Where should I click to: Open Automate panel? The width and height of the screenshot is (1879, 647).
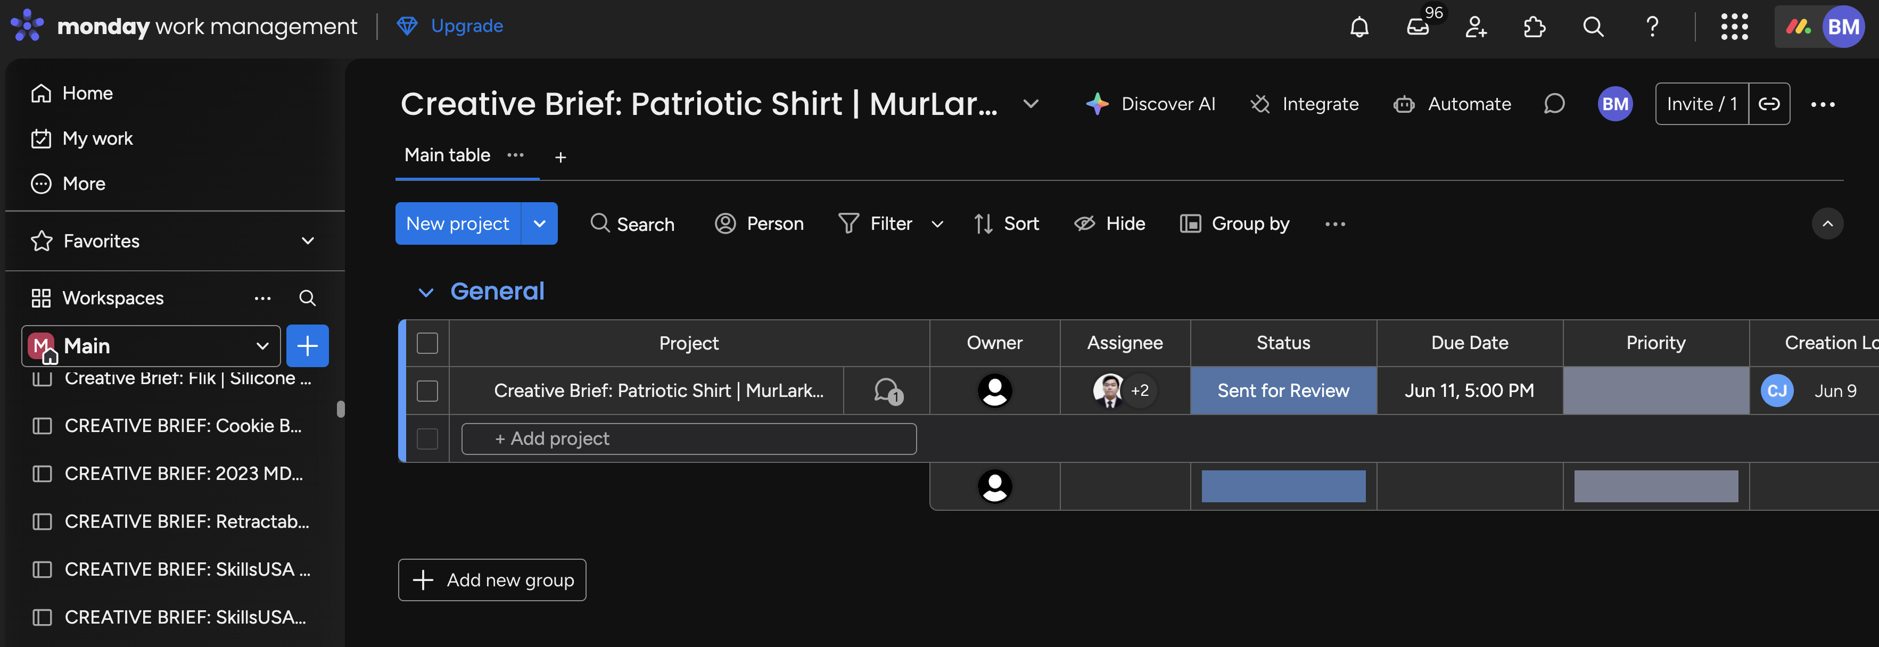1452,104
